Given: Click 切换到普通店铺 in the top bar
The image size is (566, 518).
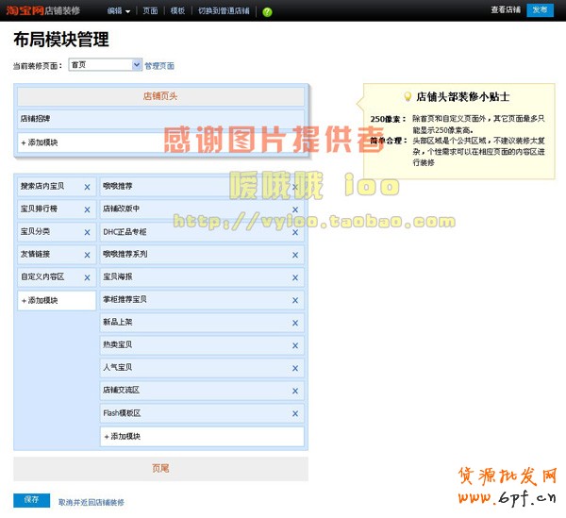Looking at the screenshot, I should coord(224,11).
